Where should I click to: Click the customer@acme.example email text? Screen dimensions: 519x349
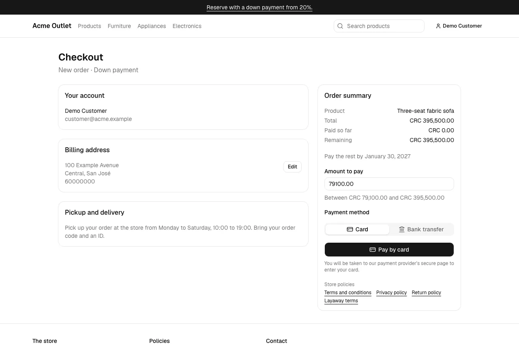click(x=98, y=119)
